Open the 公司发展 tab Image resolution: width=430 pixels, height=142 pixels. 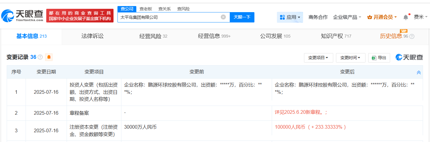(275, 36)
